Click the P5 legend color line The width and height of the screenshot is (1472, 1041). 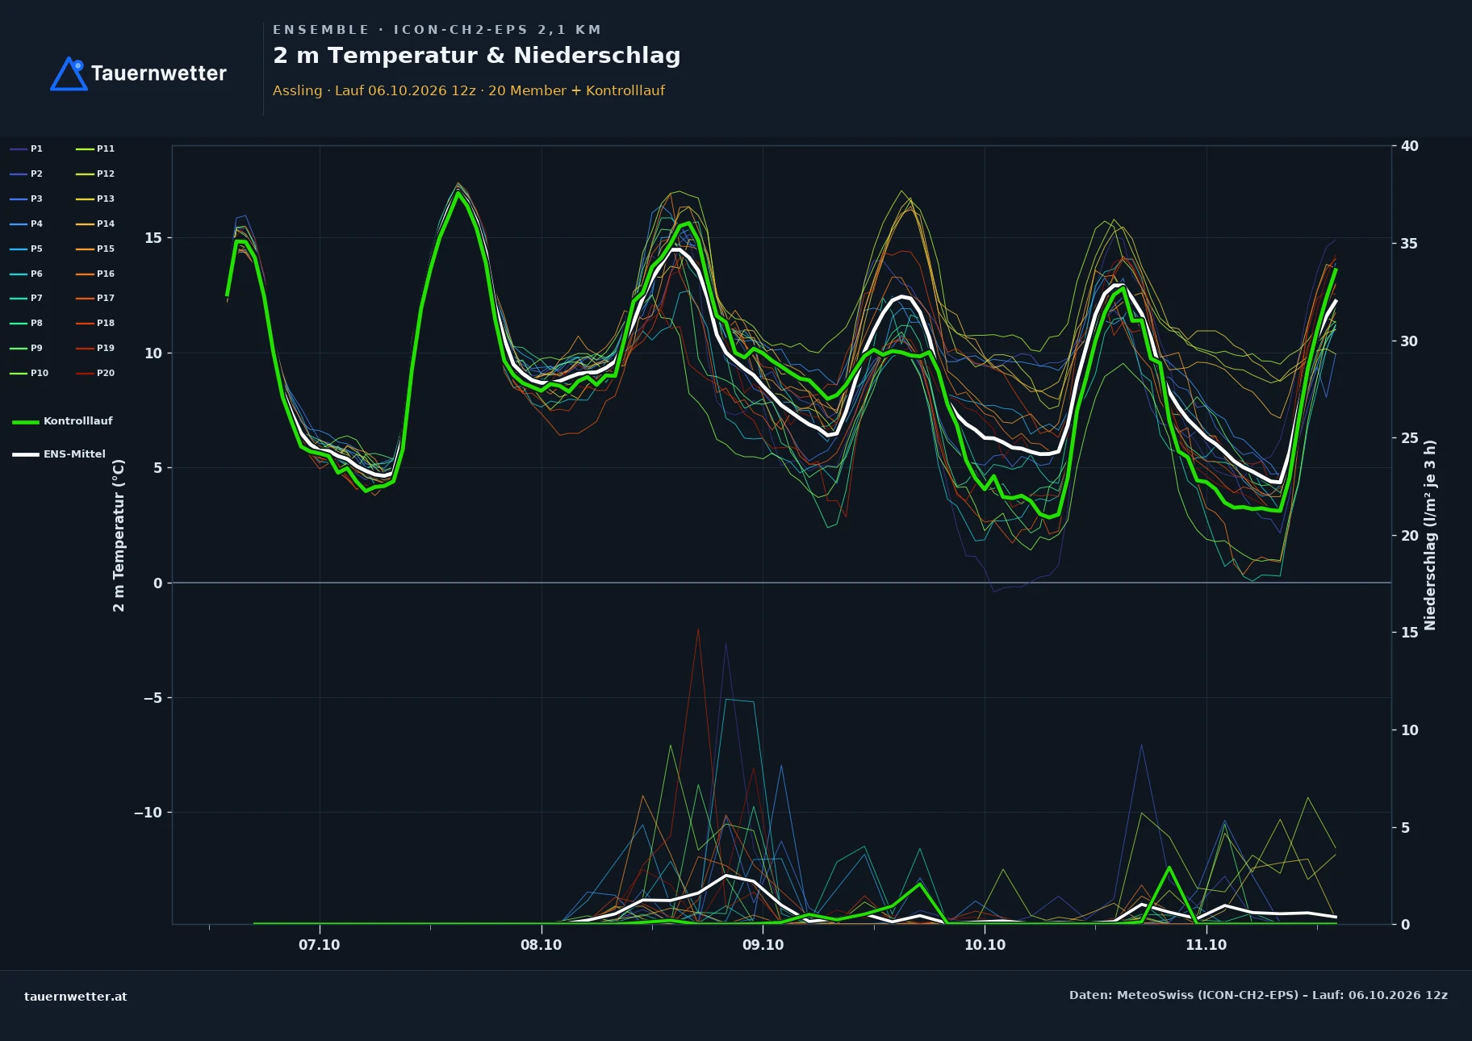[19, 249]
